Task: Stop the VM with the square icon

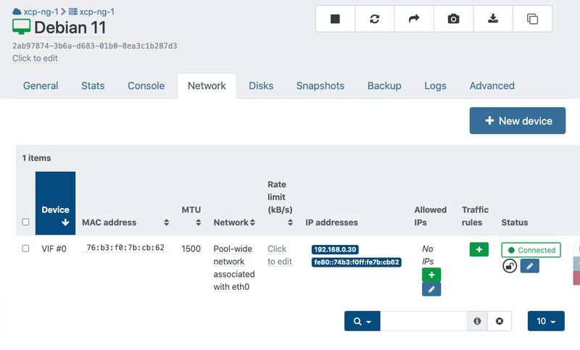Action: tap(335, 19)
